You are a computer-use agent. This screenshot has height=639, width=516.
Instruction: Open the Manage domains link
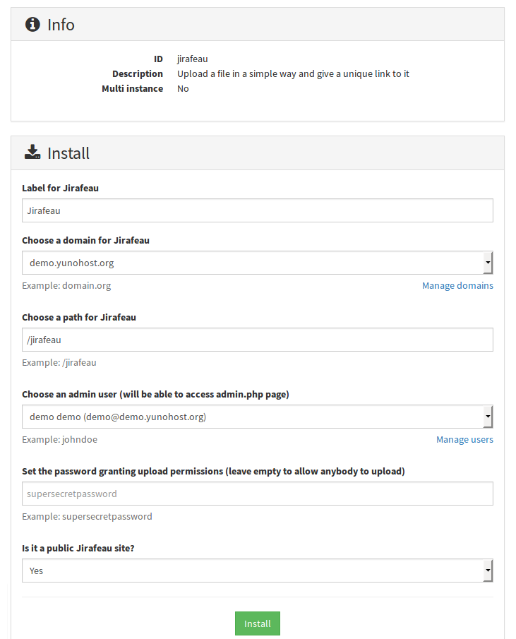tap(457, 286)
